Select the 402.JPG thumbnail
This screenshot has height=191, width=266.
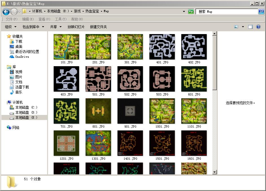click(194, 47)
